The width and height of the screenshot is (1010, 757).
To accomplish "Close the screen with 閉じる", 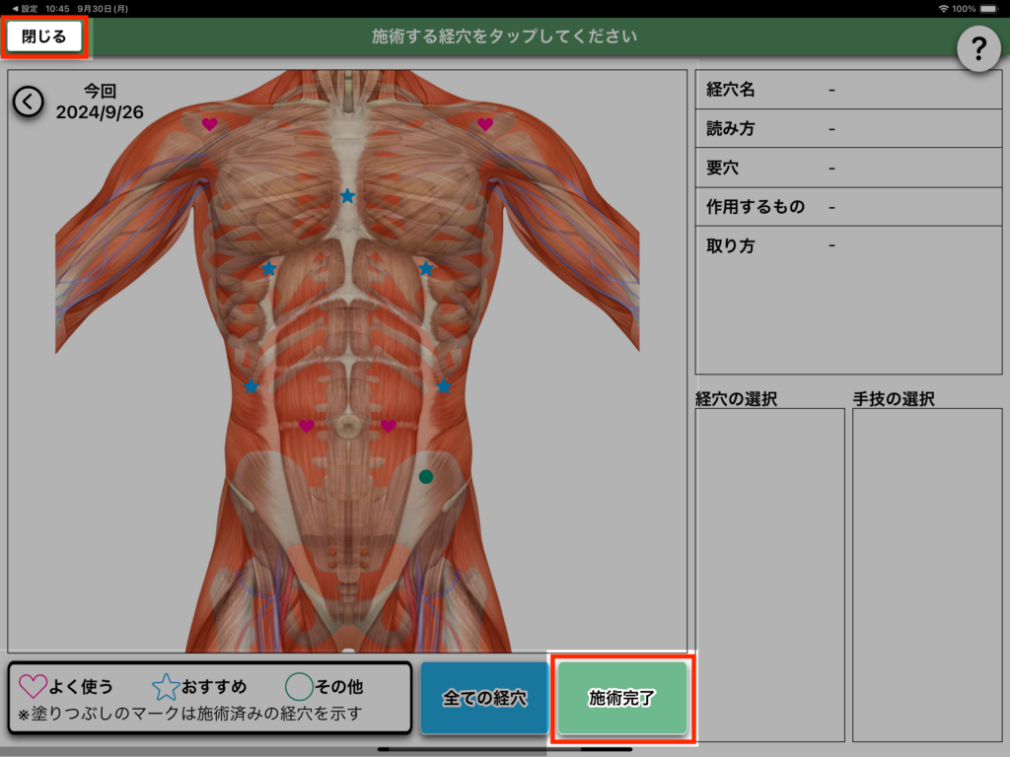I will 44,36.
